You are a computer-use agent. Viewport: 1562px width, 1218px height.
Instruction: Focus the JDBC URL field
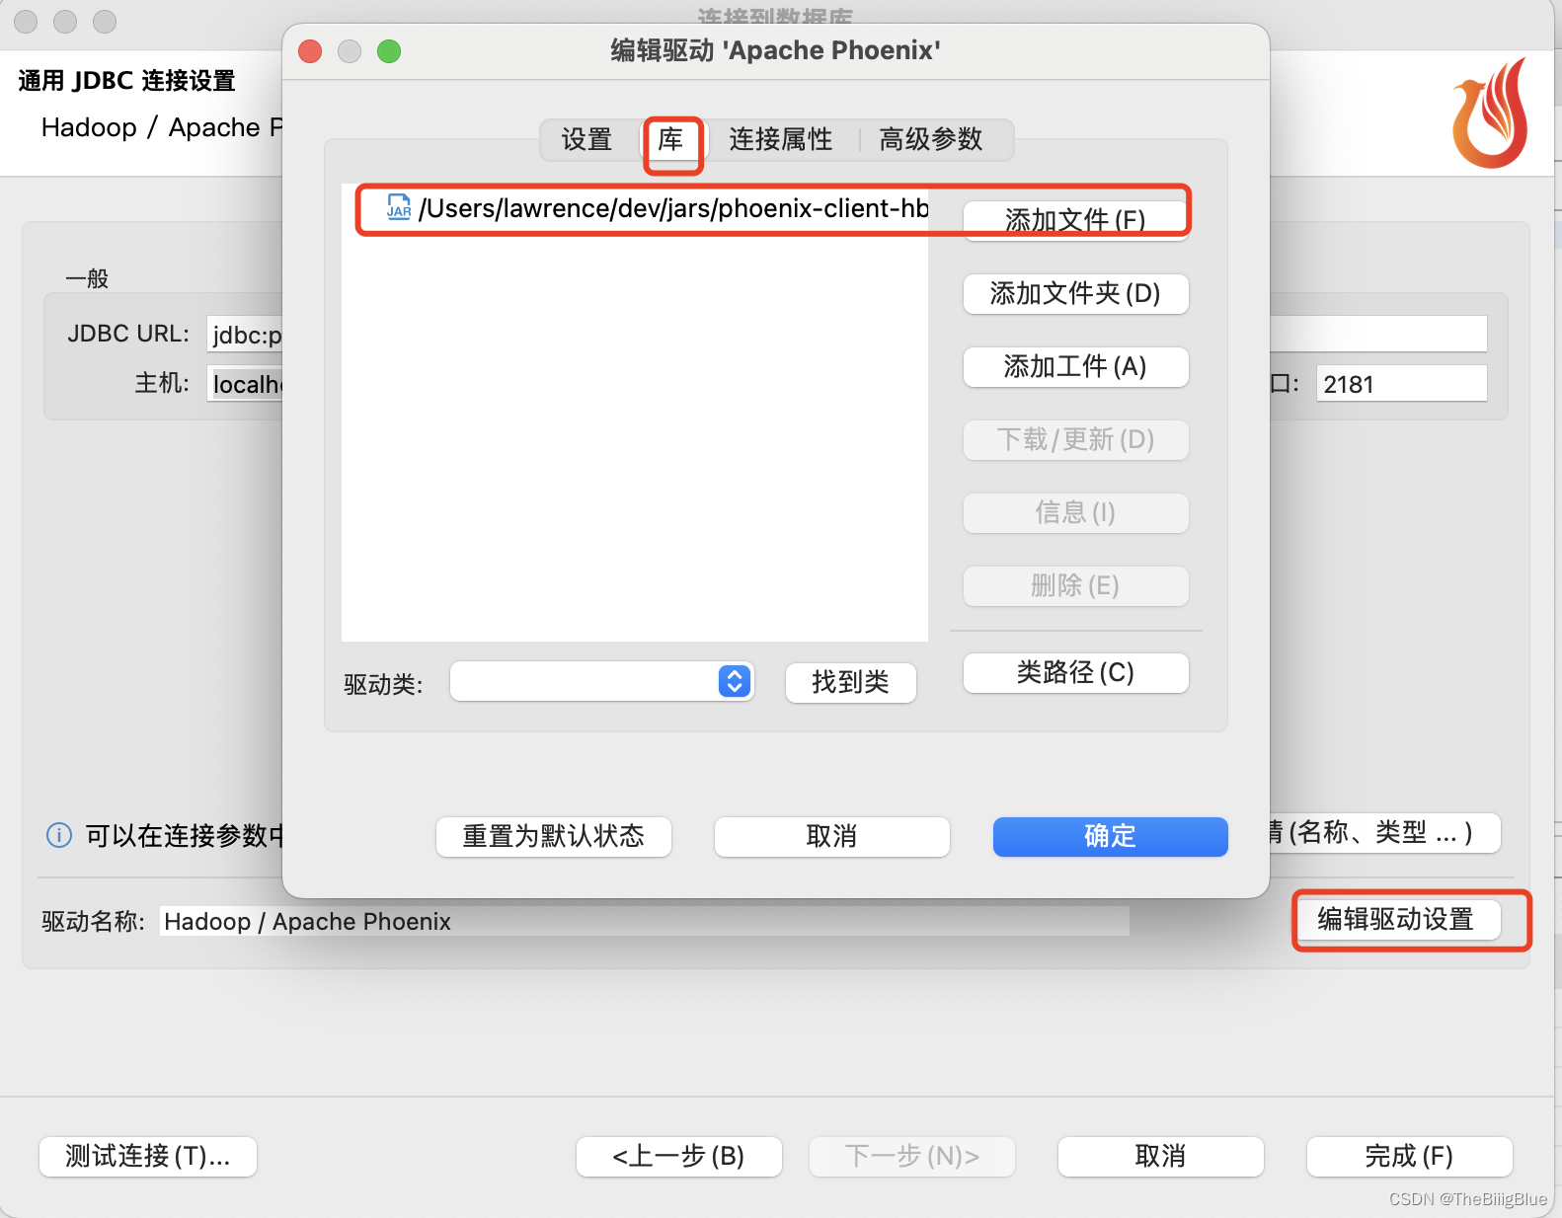point(245,335)
